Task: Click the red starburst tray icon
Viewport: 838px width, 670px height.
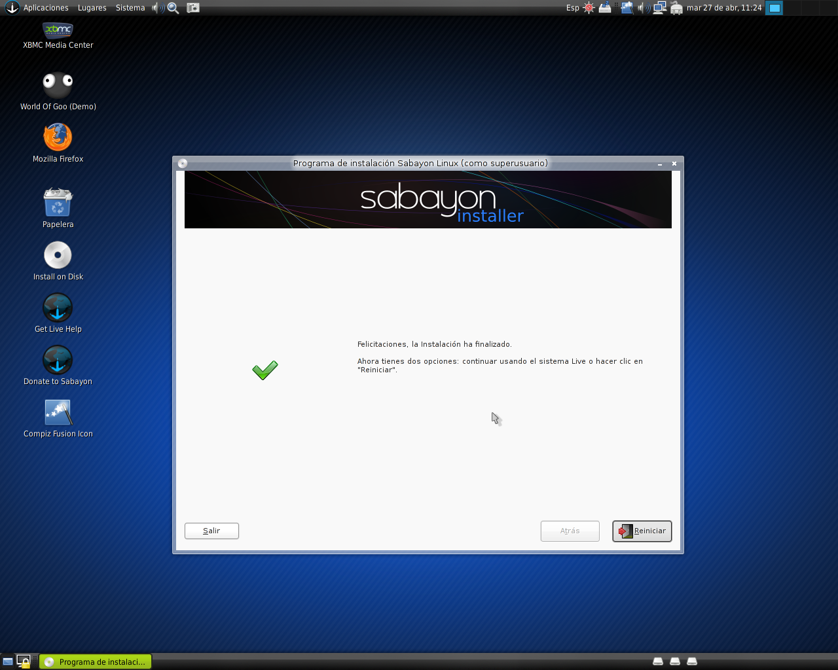Action: click(589, 8)
